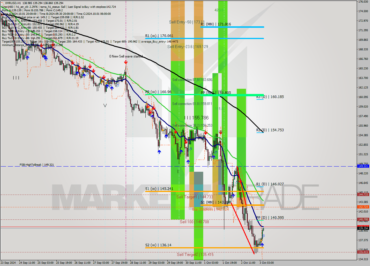Click the 142.724 red price tag on the price axis
The image size is (370, 266).
(x=363, y=207)
